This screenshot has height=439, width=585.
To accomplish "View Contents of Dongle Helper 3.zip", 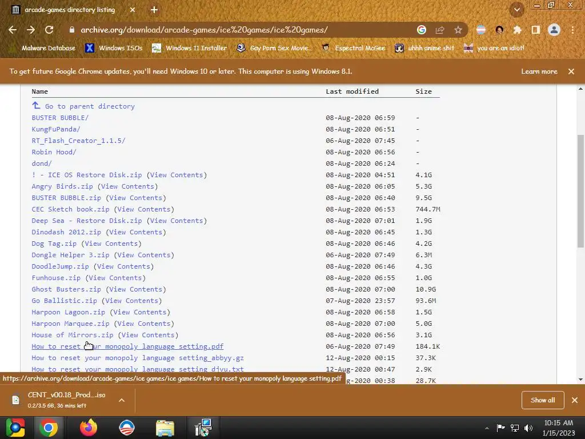I will tap(144, 255).
